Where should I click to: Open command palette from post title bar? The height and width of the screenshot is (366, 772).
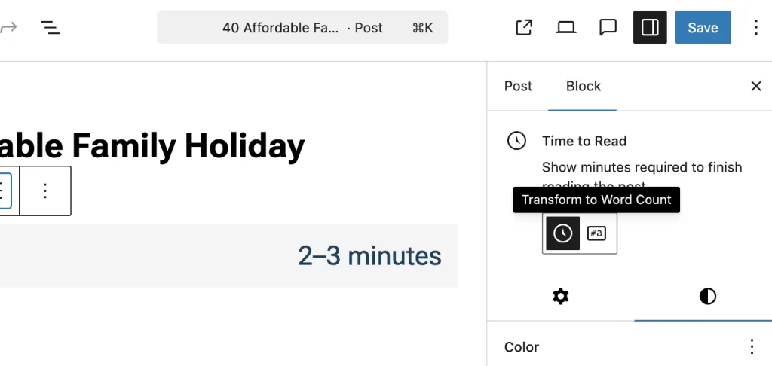[302, 28]
